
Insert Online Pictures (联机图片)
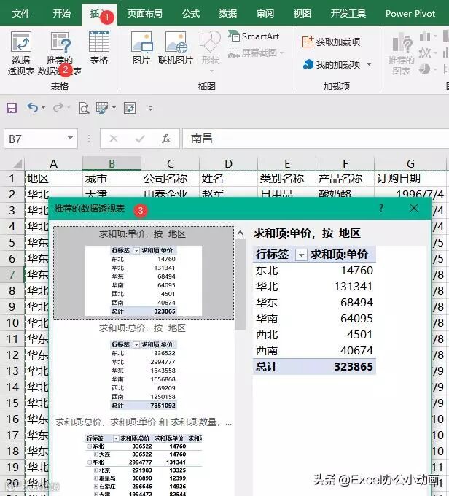[176, 47]
